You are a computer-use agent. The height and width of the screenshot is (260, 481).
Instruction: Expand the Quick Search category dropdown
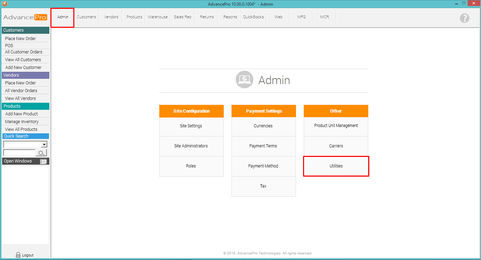tap(44, 144)
